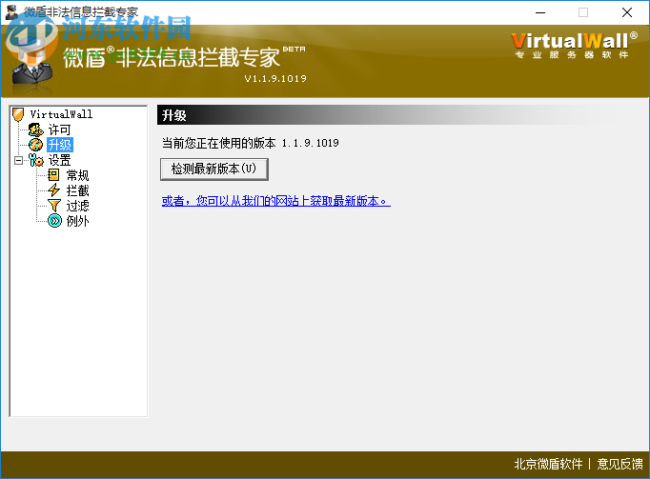This screenshot has width=650, height=479.
Task: Click the 许可 license icon
Action: click(x=35, y=130)
